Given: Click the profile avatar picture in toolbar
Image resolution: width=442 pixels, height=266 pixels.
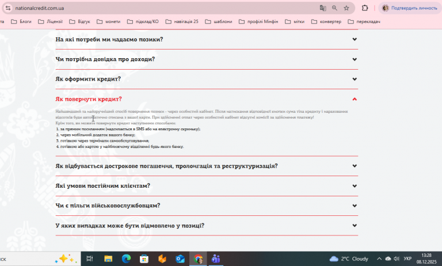Looking at the screenshot, I should click(386, 8).
